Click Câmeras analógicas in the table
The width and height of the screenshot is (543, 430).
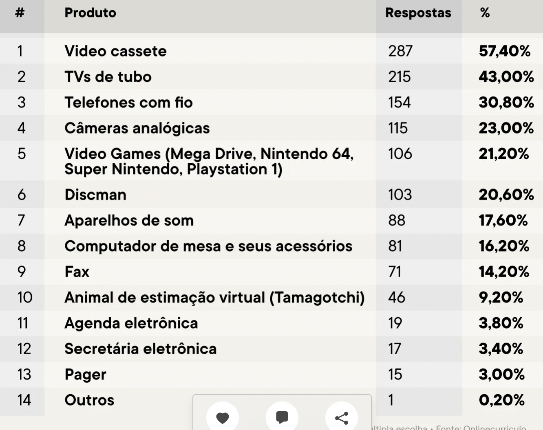click(137, 128)
